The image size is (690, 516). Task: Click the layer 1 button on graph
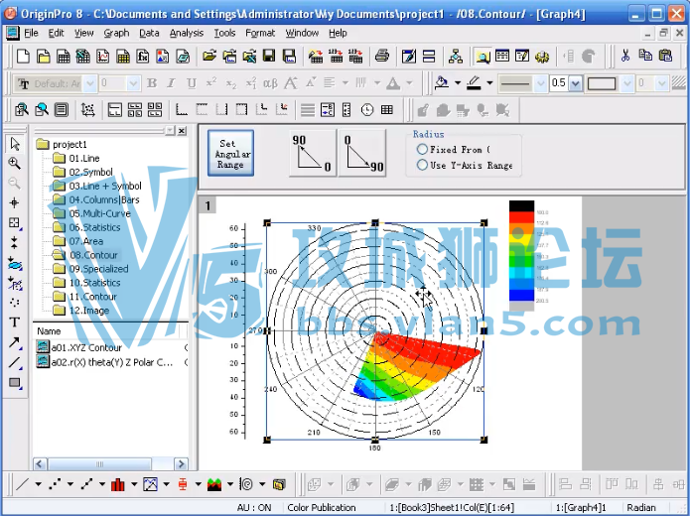207,205
